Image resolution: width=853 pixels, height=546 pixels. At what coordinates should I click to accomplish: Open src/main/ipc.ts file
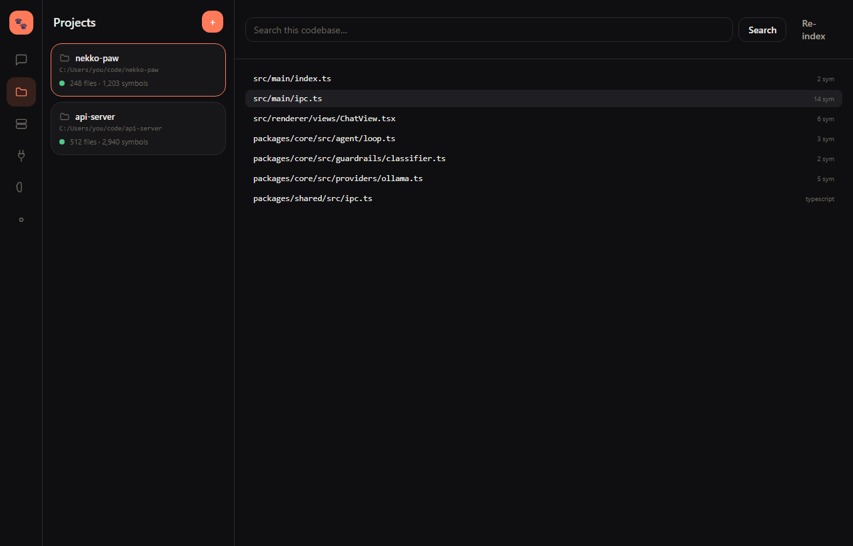(x=544, y=99)
